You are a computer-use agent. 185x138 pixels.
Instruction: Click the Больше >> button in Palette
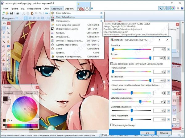[31, 93]
